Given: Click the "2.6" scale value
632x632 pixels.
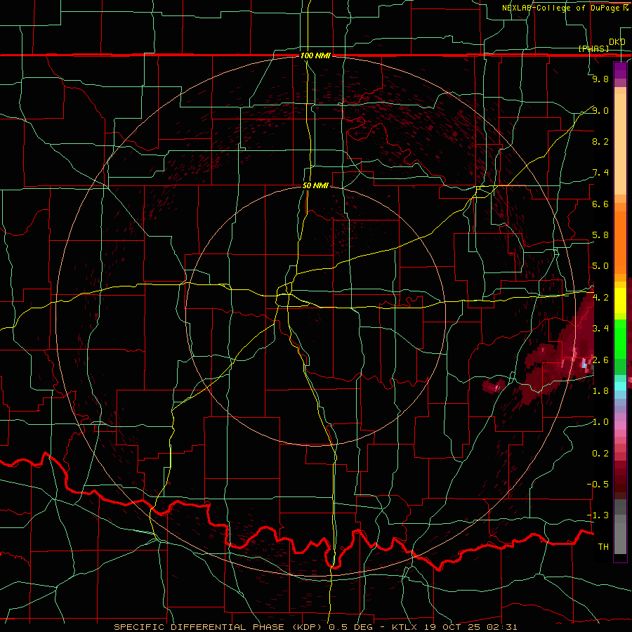Looking at the screenshot, I should click(600, 360).
